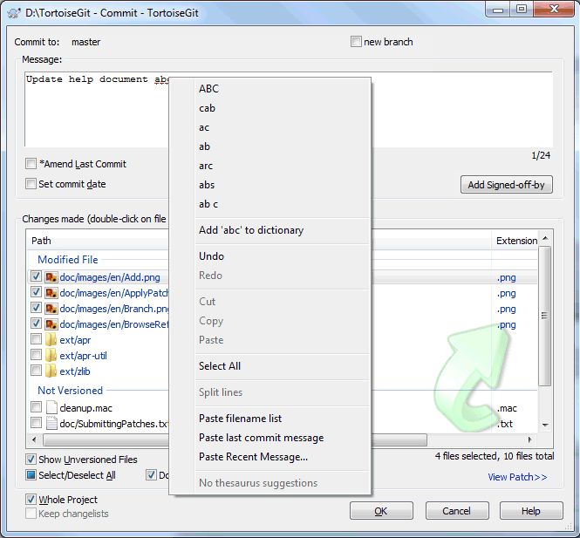Click the text file icon for doc/SubmittingPatches.txt
The width and height of the screenshot is (580, 538).
(51, 424)
